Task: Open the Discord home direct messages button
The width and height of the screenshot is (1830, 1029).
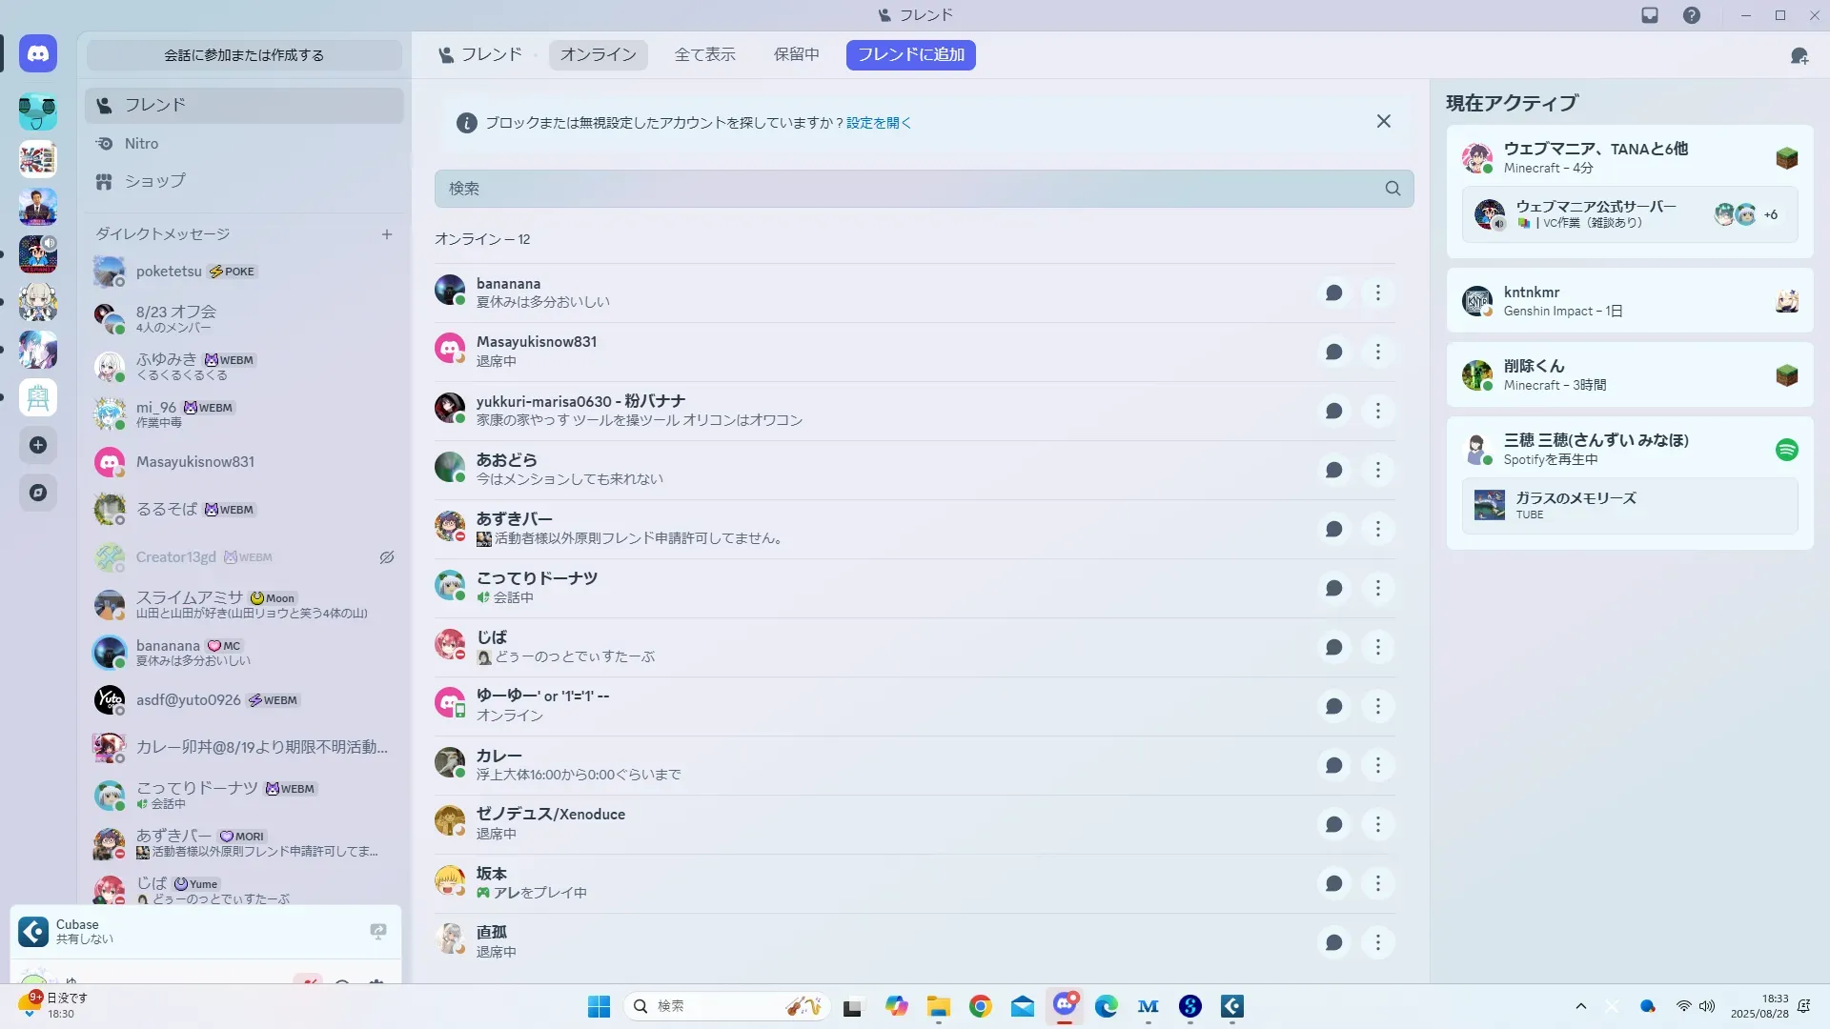Action: [38, 54]
